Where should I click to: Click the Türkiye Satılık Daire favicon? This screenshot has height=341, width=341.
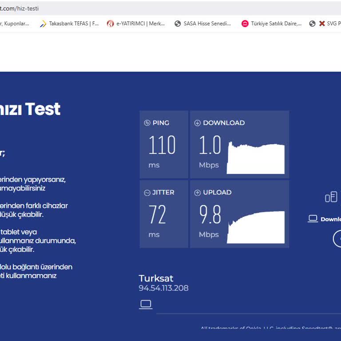point(245,24)
